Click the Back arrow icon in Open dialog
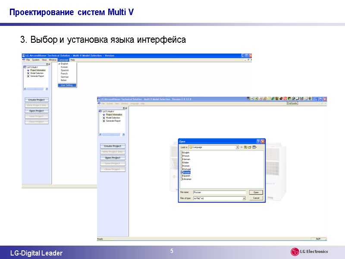 [x=241, y=147]
